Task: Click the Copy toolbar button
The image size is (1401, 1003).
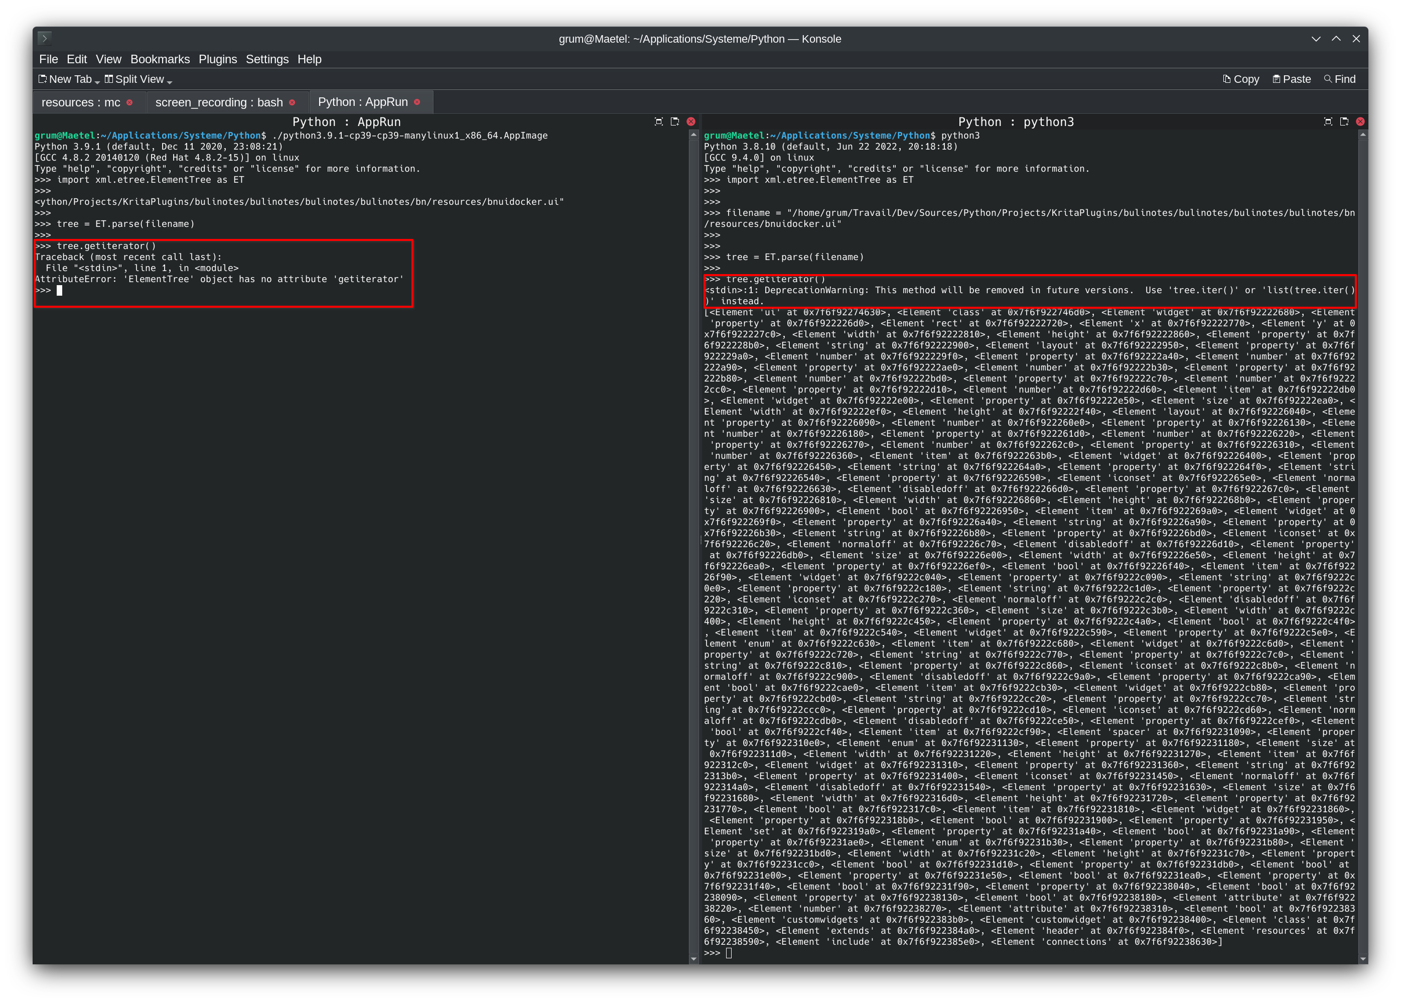Action: point(1241,79)
